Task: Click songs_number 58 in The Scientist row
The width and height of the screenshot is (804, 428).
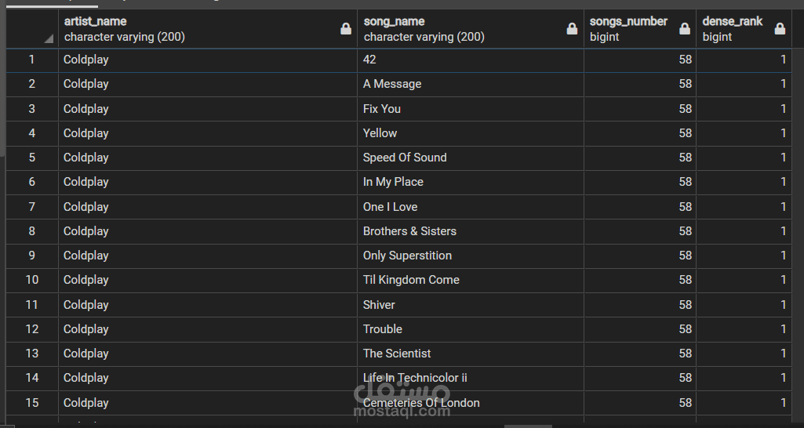Action: point(639,354)
